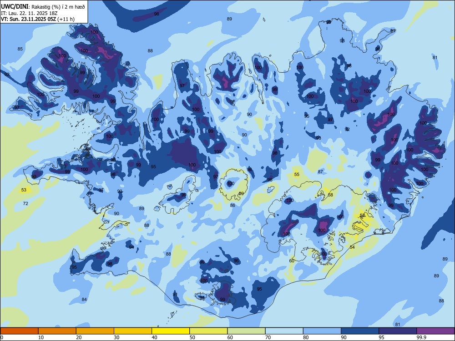Click the '87' humidity value on the map

click(x=320, y=172)
